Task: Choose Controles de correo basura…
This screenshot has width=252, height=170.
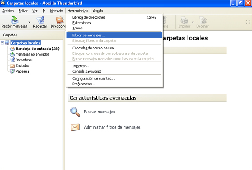Action: (x=114, y=48)
